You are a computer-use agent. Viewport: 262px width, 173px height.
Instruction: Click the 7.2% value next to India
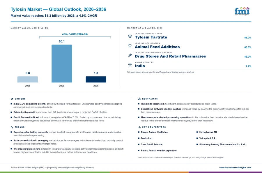[248, 66]
